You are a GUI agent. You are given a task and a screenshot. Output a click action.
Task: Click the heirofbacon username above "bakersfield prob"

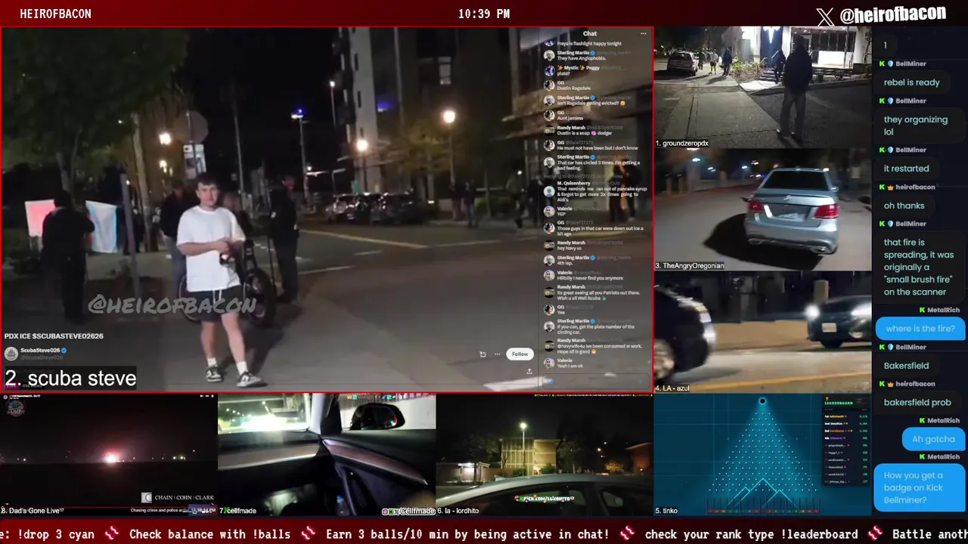click(915, 384)
